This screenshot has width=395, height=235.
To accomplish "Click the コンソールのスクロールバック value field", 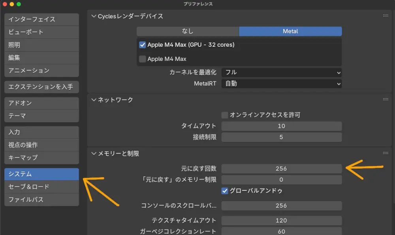I will [282, 205].
